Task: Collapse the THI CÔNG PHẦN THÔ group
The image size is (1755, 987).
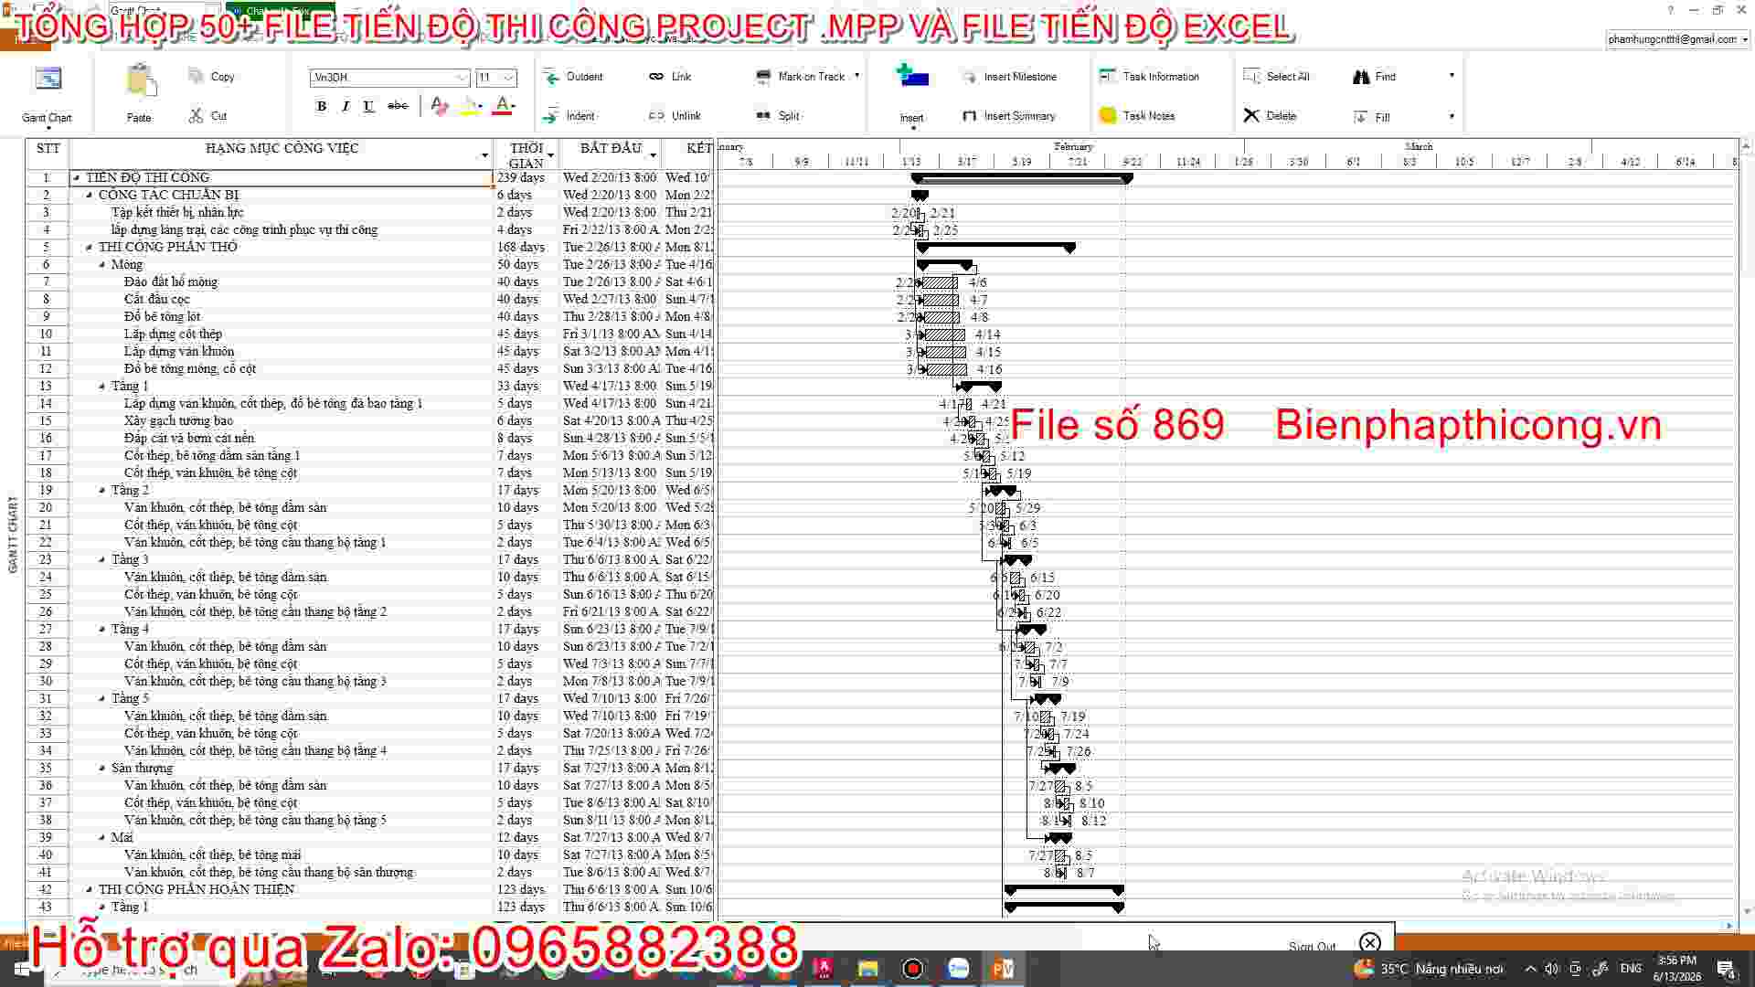Action: coord(90,248)
